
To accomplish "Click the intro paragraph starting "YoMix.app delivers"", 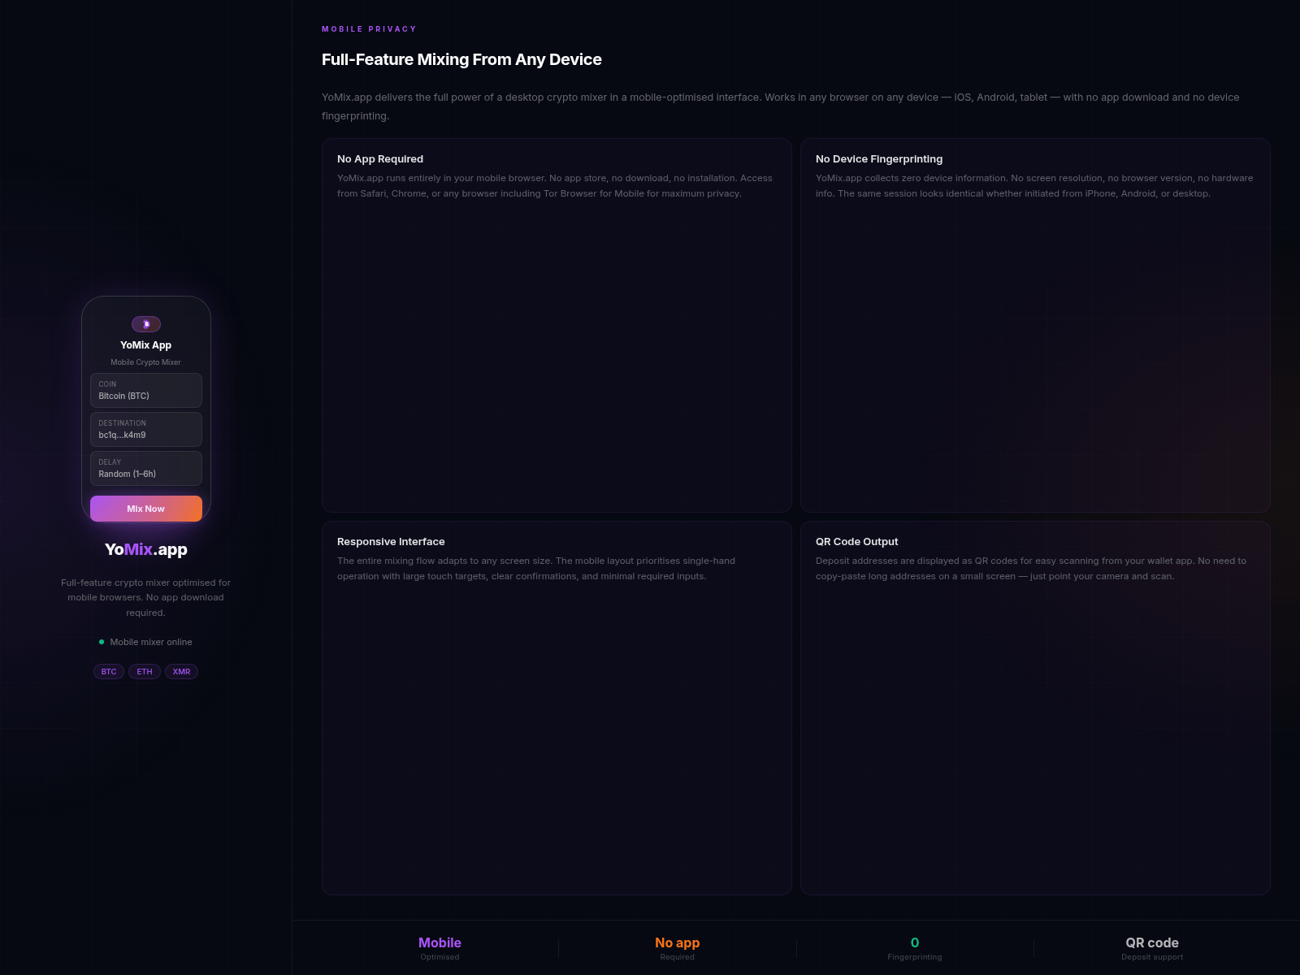I will (780, 106).
